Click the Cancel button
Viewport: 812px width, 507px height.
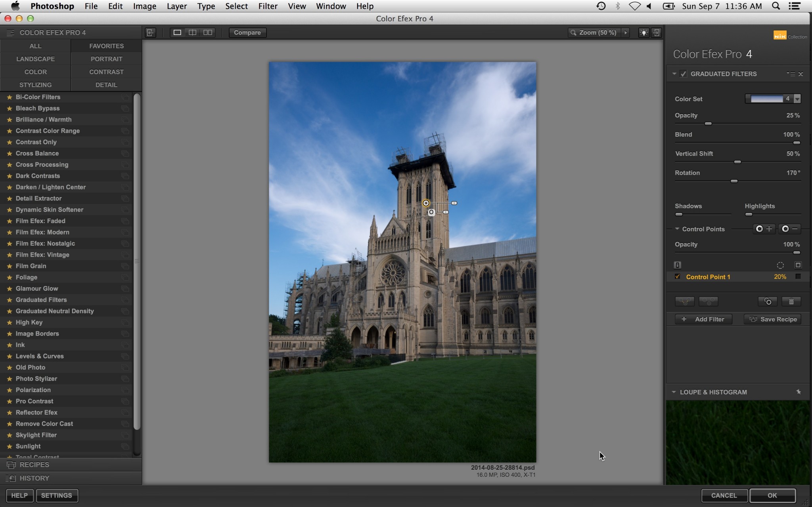pos(724,496)
